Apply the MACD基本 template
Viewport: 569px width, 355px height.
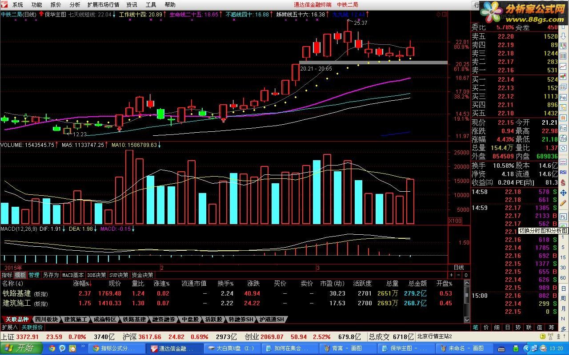tap(73, 275)
